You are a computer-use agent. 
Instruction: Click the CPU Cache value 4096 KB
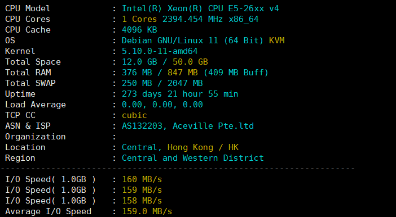[139, 30]
